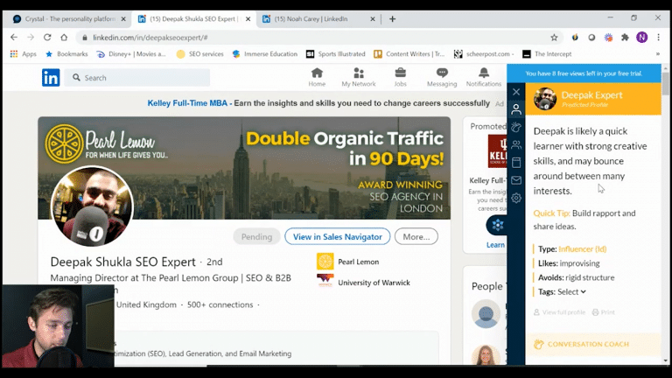Bookmark this page with star icon
The image size is (672, 378).
[554, 38]
